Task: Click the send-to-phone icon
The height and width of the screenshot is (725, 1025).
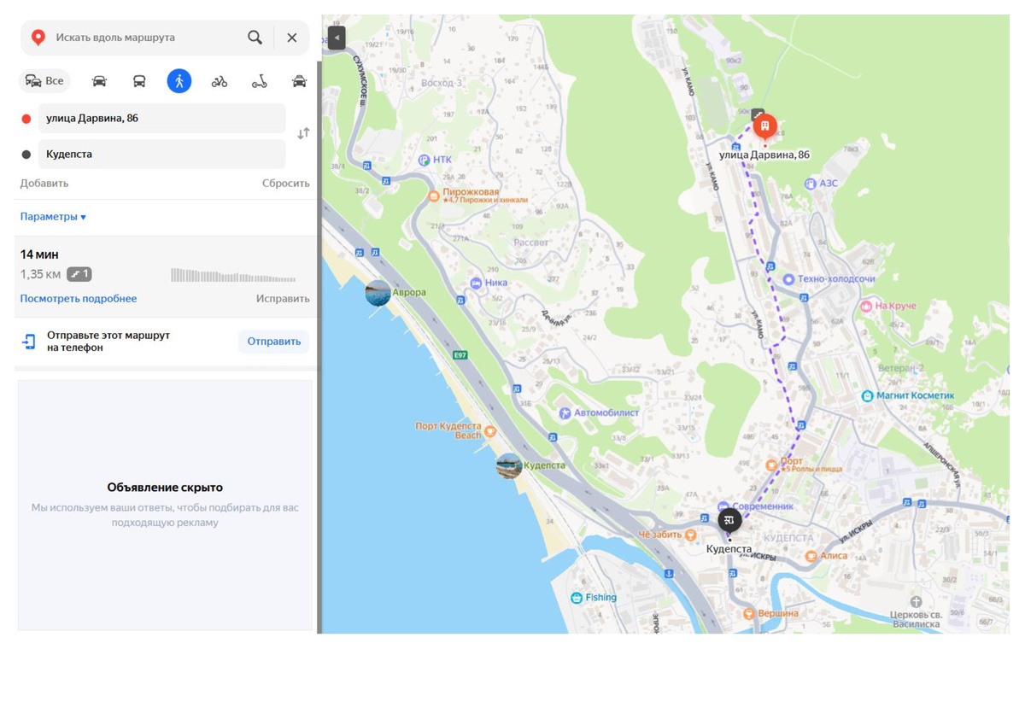Action: (x=29, y=342)
